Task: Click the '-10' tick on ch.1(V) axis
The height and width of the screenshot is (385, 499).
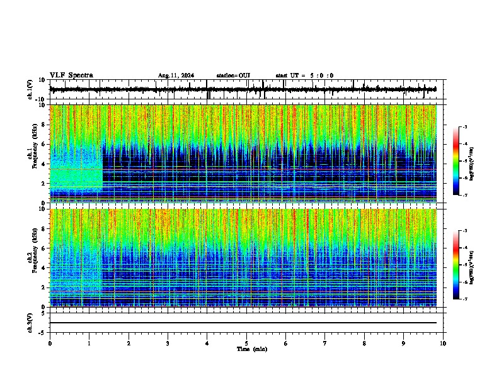Action: point(40,99)
